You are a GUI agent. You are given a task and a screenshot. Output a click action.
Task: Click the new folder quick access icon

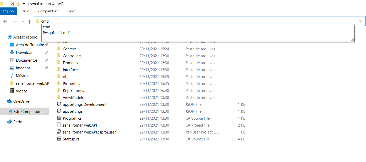click(x=18, y=4)
